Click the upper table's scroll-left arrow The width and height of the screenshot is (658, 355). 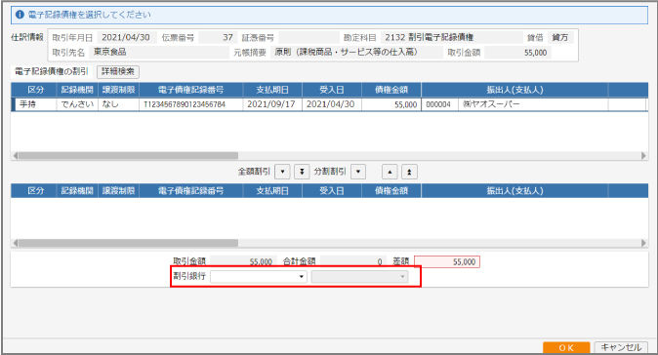click(x=15, y=155)
